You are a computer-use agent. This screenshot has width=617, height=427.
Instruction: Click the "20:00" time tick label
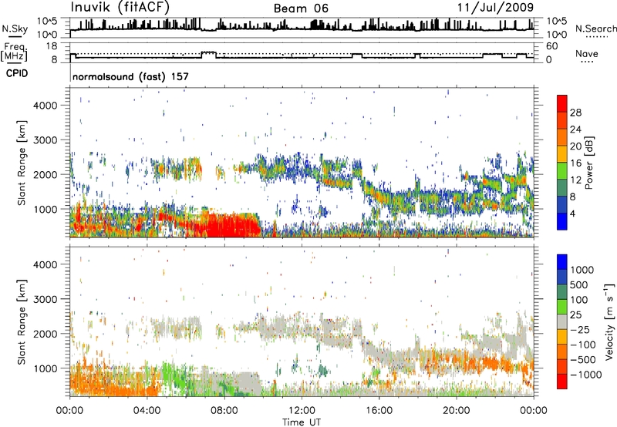[x=456, y=411]
